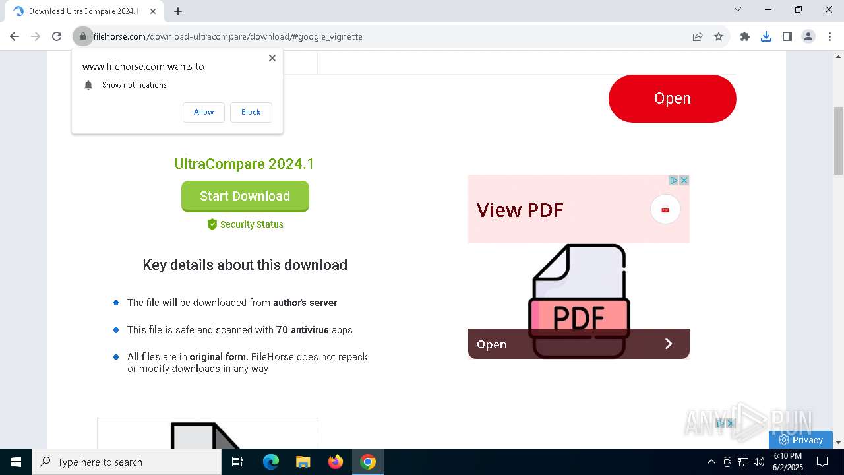This screenshot has height=475, width=844.
Task: Click the UltraCompare 2024.1 title
Action: click(x=244, y=164)
